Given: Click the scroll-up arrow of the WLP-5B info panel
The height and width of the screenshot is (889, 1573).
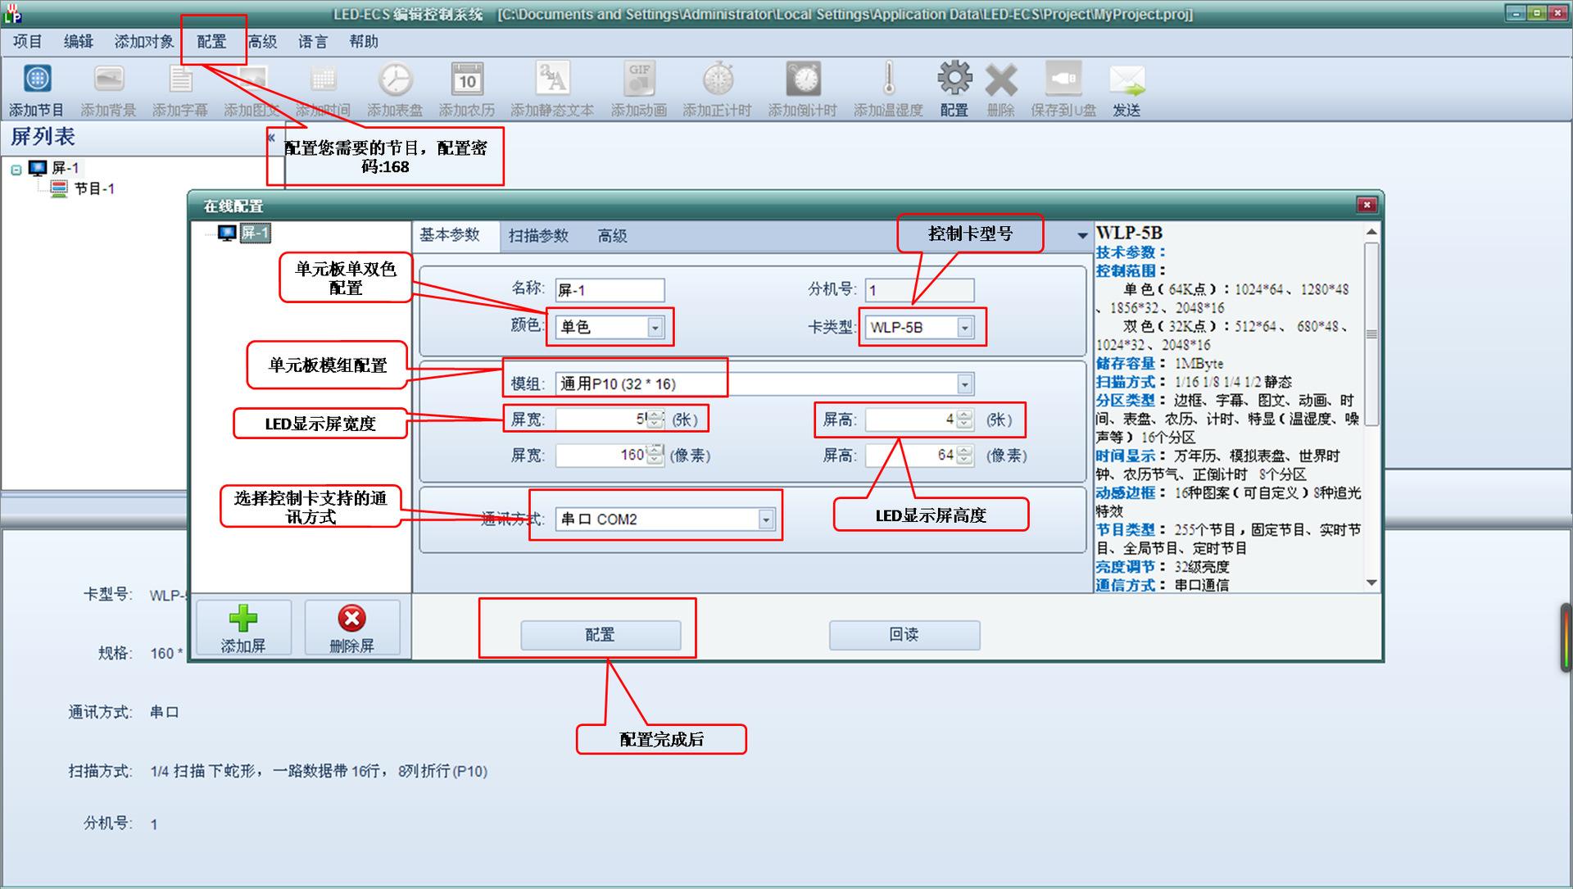Looking at the screenshot, I should click(x=1371, y=233).
